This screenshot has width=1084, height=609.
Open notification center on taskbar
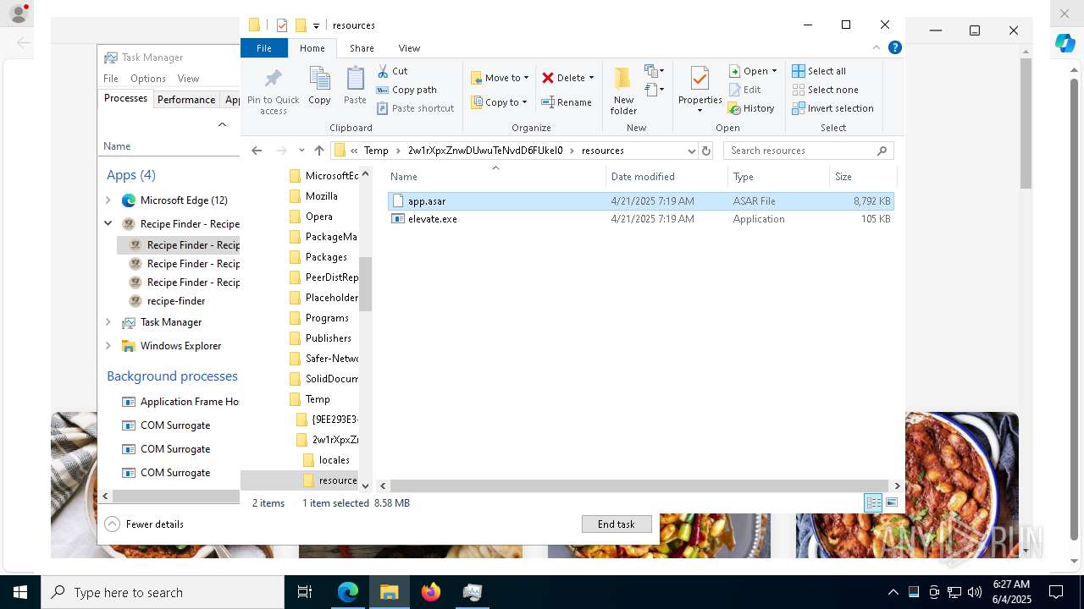coord(1056,592)
